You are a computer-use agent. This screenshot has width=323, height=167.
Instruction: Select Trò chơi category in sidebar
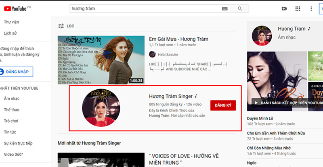tap(11, 121)
